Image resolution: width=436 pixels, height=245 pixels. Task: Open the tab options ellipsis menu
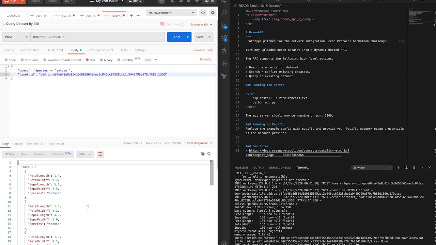pyautogui.click(x=139, y=15)
